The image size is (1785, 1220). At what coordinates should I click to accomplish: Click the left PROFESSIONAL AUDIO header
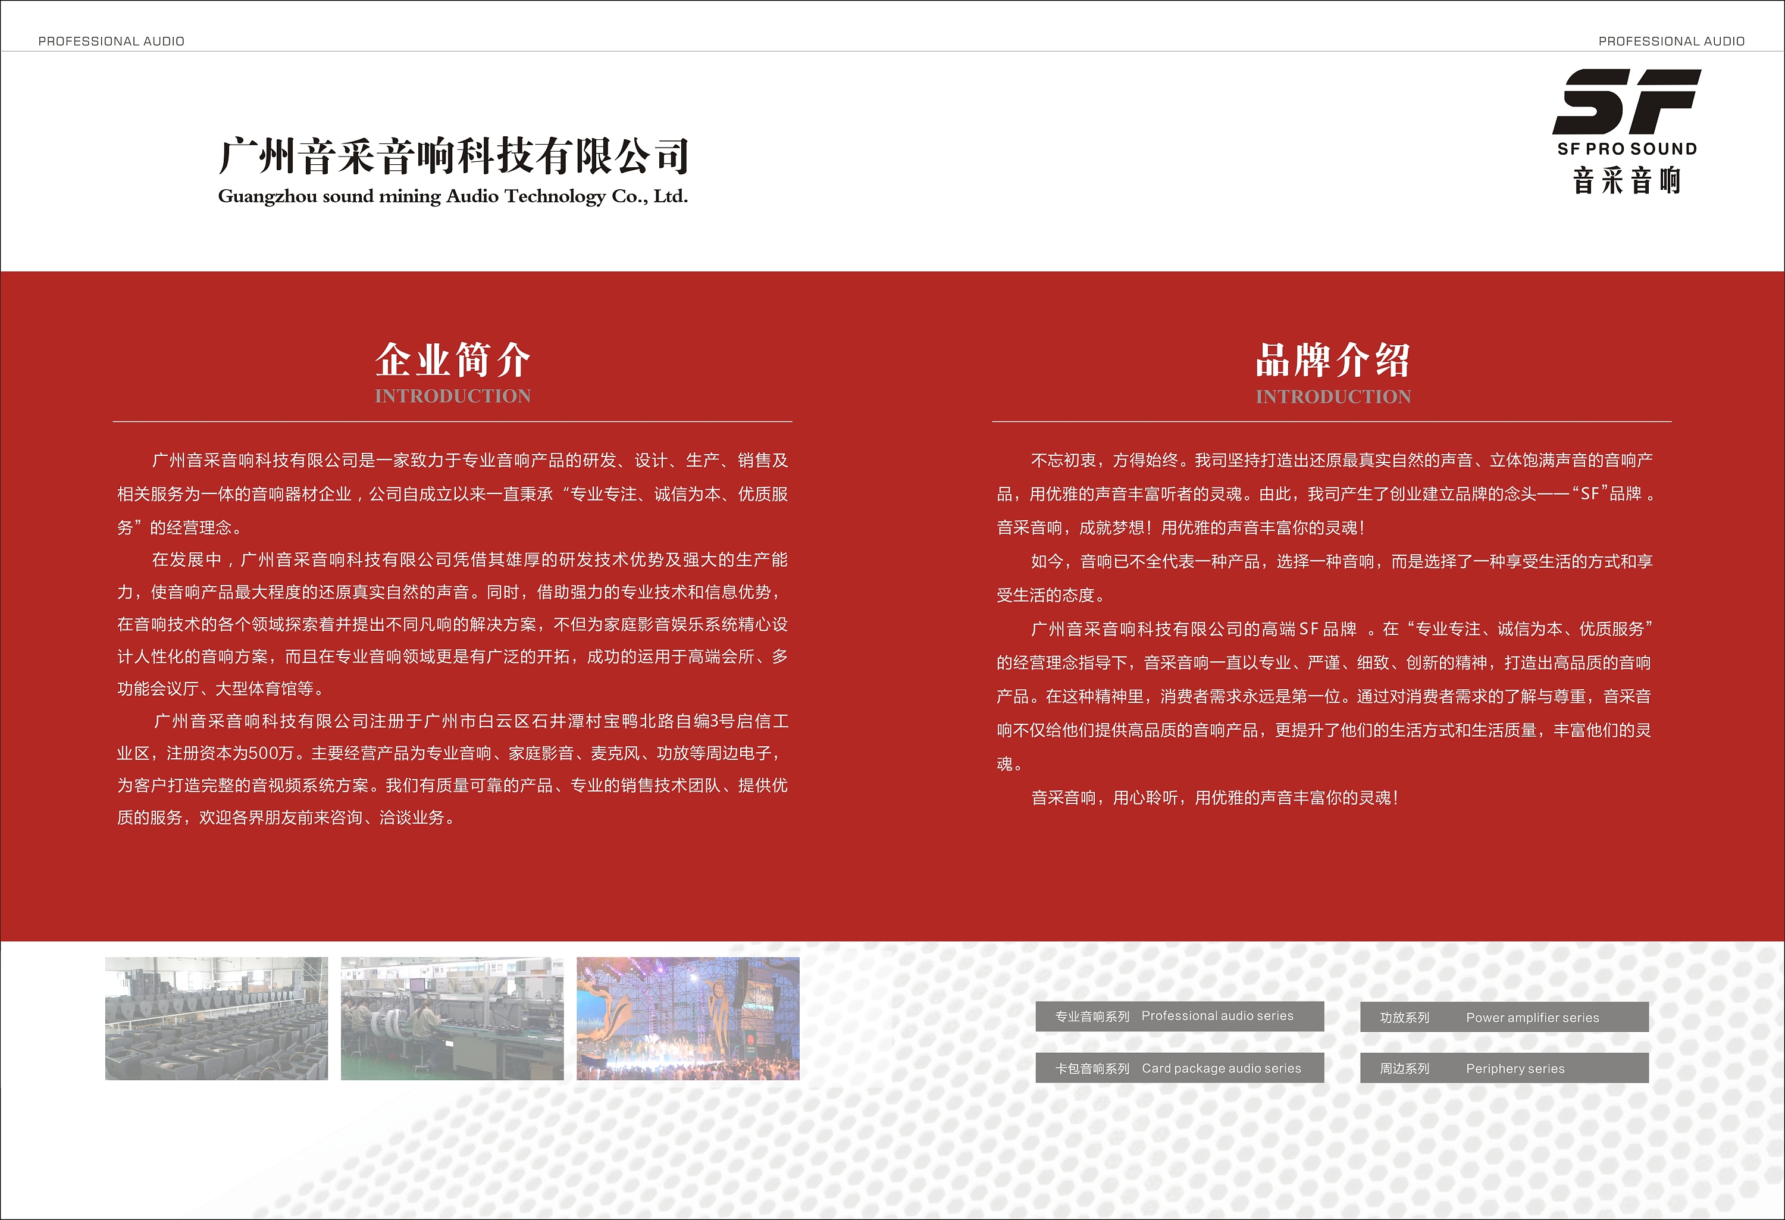(x=111, y=40)
